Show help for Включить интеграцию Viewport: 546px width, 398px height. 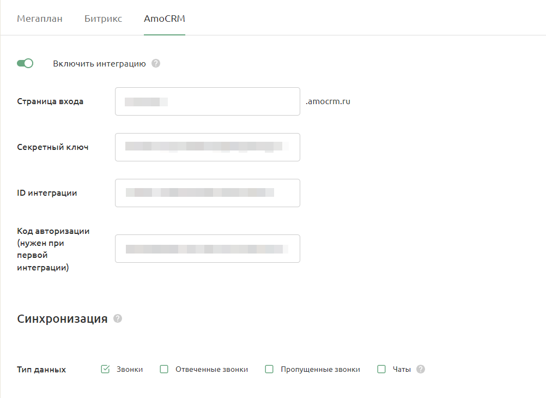click(x=156, y=63)
